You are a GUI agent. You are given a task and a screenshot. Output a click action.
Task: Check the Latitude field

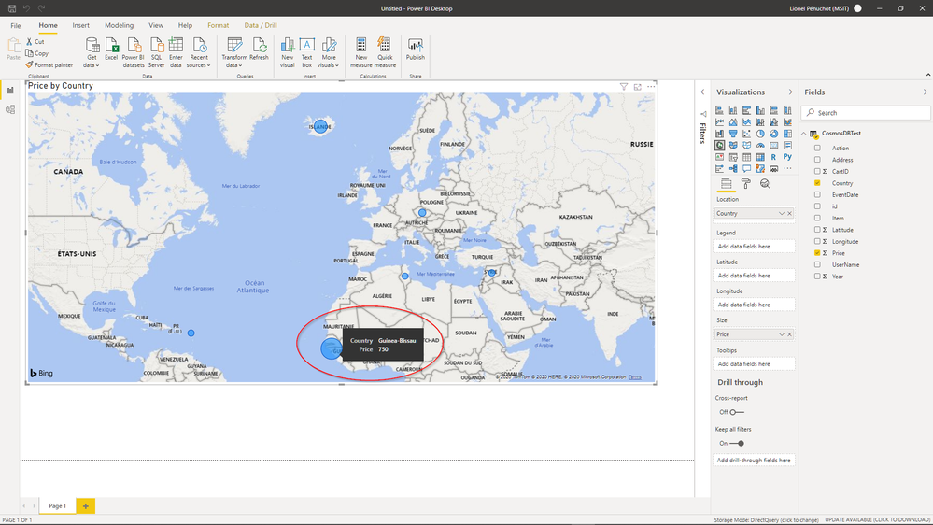click(817, 229)
